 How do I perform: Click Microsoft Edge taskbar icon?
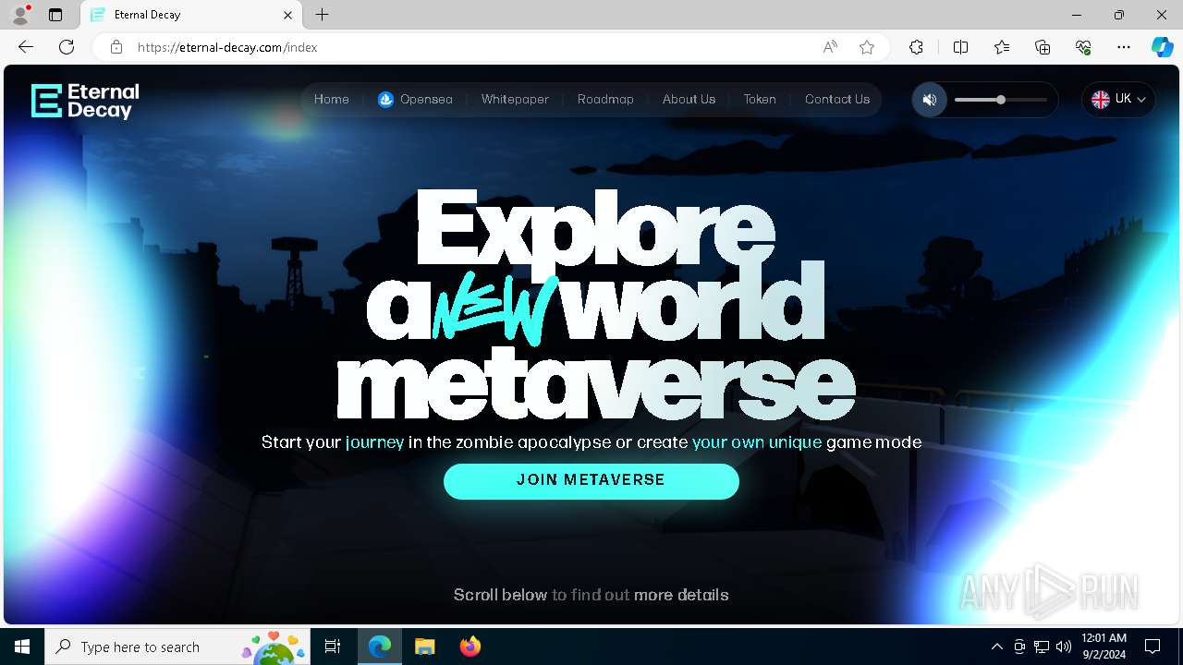pyautogui.click(x=380, y=647)
